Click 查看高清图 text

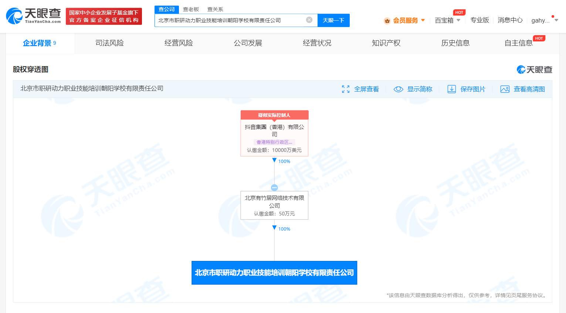[529, 89]
